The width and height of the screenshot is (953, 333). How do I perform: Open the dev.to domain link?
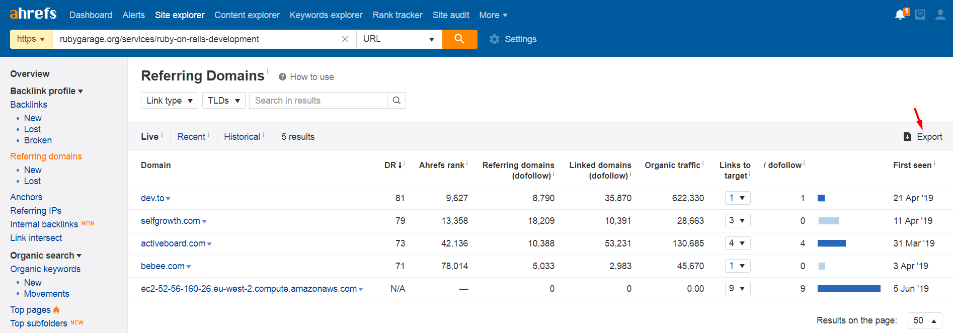coord(152,198)
